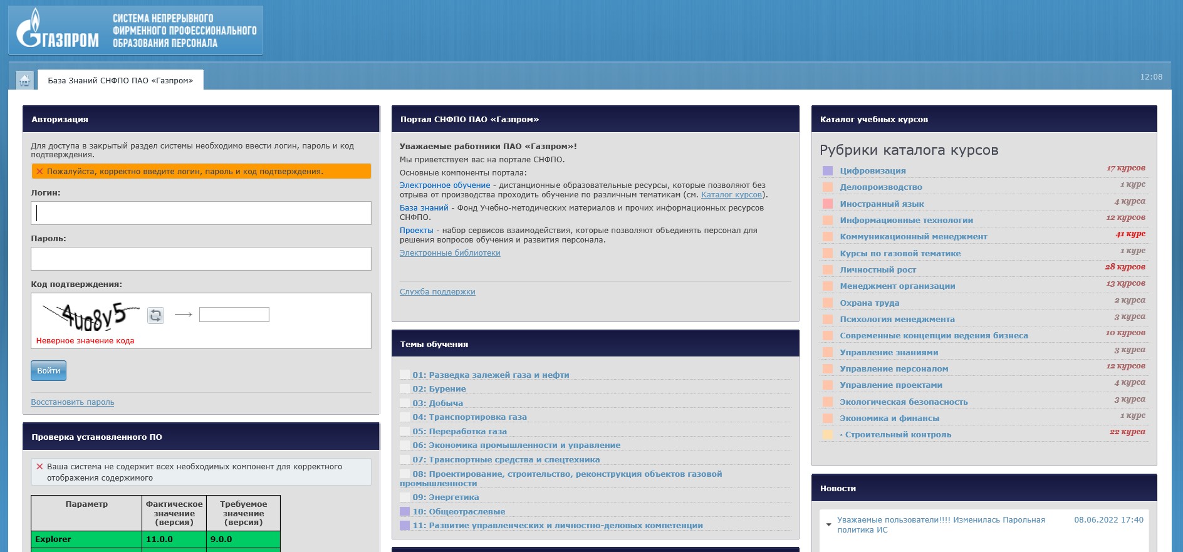Open the База знаний link
The image size is (1183, 552).
(424, 208)
